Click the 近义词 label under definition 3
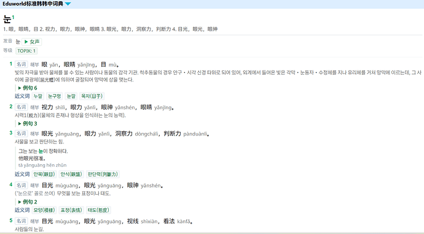Screen dimensions: 424x234 (22, 175)
